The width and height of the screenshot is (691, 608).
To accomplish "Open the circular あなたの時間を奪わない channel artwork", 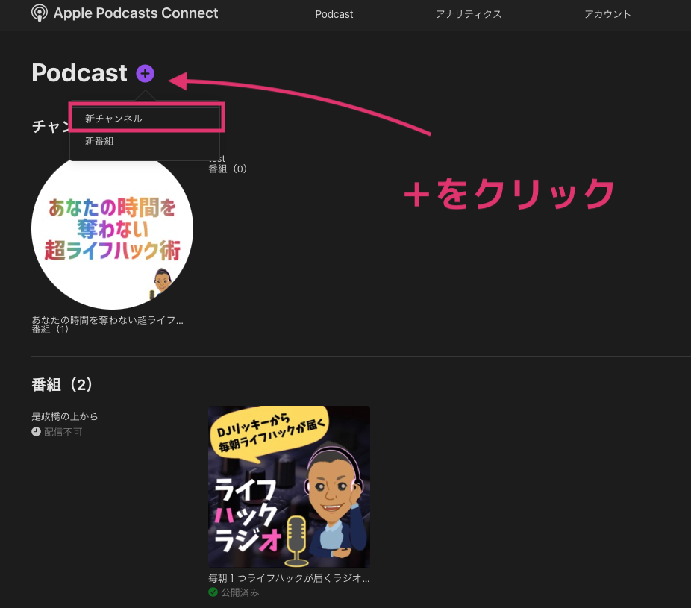I will (112, 229).
